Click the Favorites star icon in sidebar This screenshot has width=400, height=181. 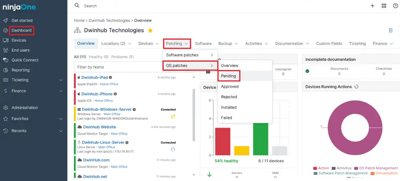point(6,119)
